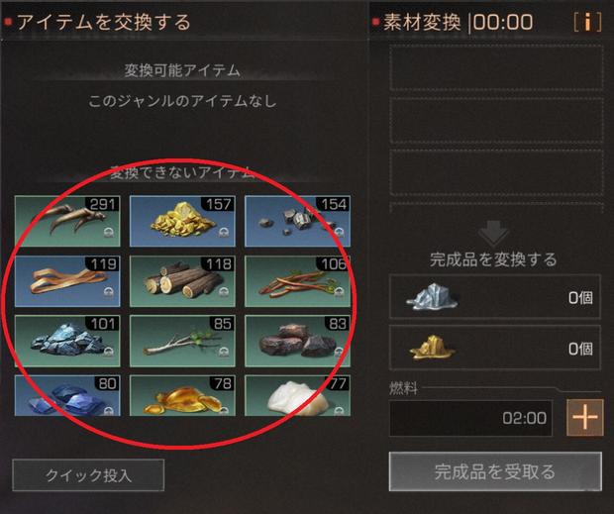Select the white stone item with 77
614x514 pixels.
(x=298, y=395)
